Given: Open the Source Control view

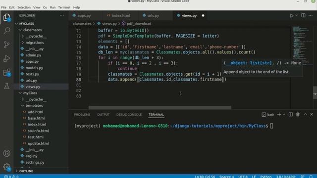Looking at the screenshot, I should coord(6,44).
